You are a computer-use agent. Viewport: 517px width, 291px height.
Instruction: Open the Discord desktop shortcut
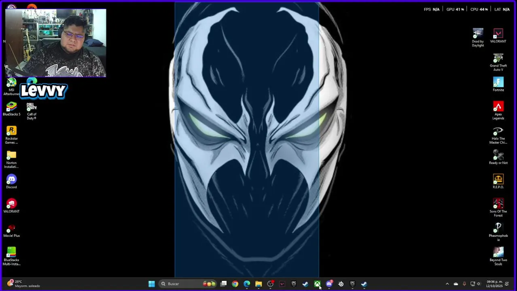click(11, 181)
